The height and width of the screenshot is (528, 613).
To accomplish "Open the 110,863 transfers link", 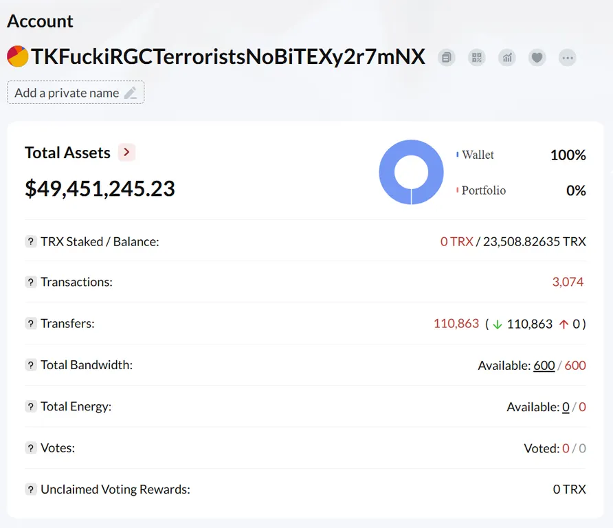I will coord(456,323).
